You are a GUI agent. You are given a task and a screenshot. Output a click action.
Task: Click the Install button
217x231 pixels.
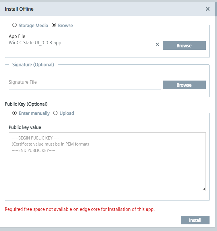(195, 220)
